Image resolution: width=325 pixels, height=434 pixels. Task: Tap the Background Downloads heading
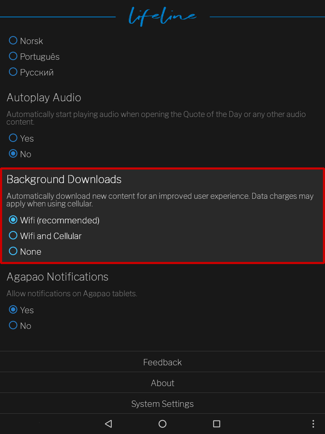pyautogui.click(x=64, y=179)
